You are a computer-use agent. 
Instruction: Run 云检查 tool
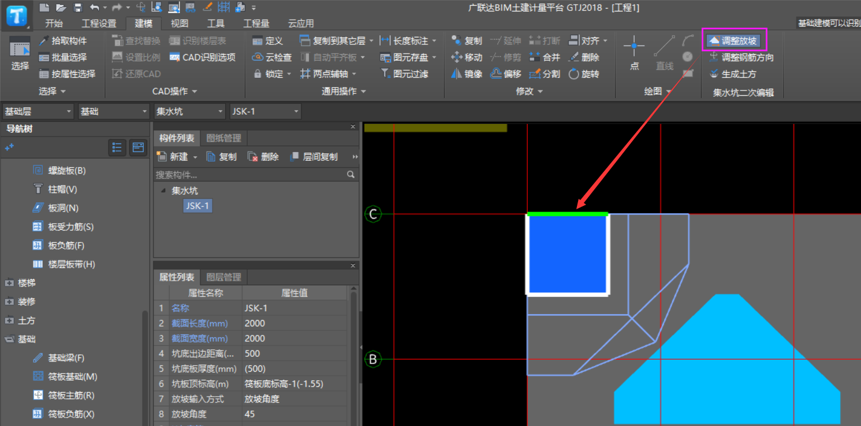[272, 58]
